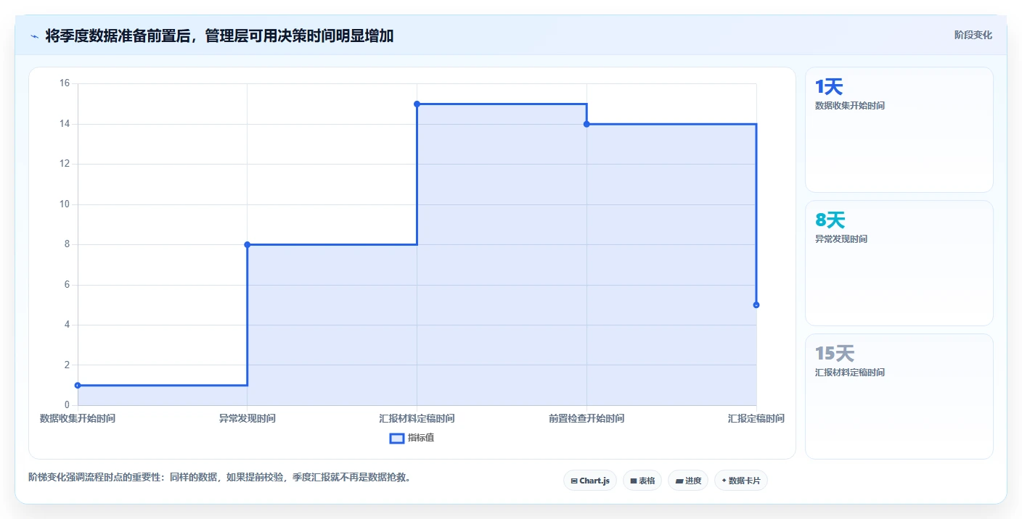
Task: Toggle the 指标值 legend label
Action: (x=421, y=438)
